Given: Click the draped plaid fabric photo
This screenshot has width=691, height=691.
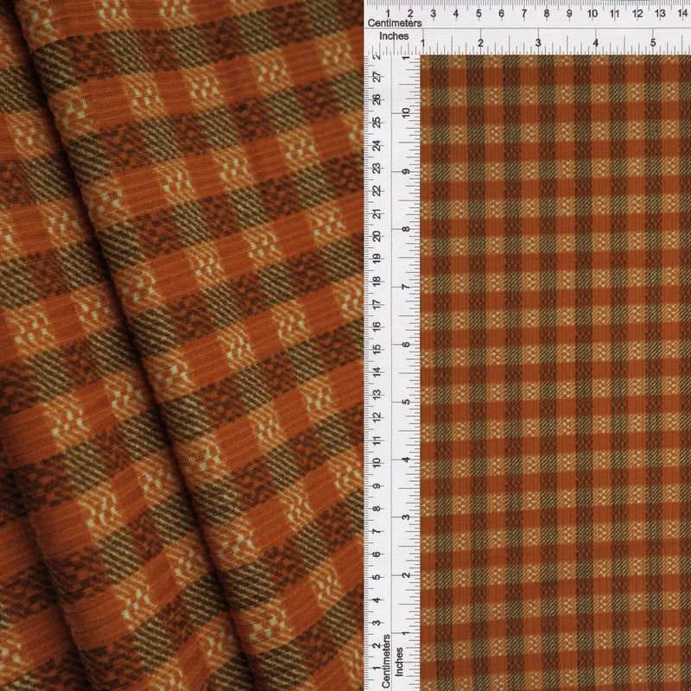Looking at the screenshot, I should point(182,345).
